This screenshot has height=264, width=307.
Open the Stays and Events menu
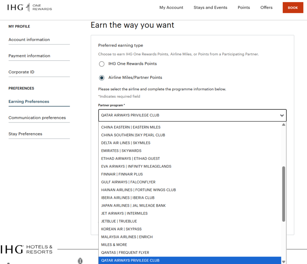click(x=210, y=8)
